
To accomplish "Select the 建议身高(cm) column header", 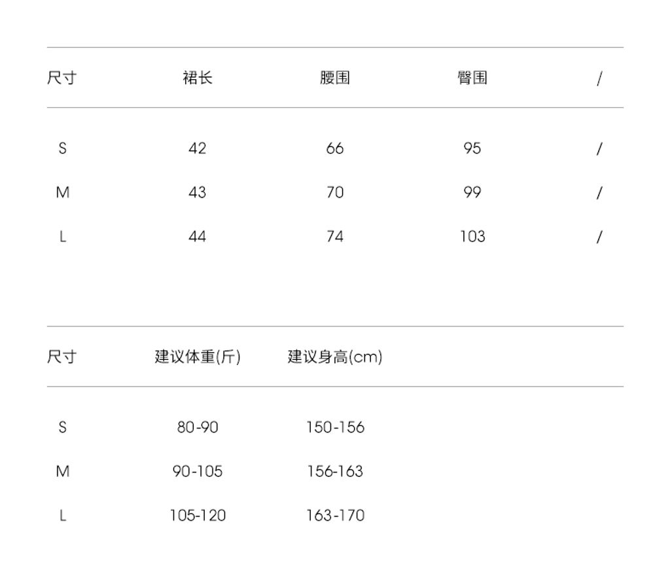I will [x=335, y=357].
